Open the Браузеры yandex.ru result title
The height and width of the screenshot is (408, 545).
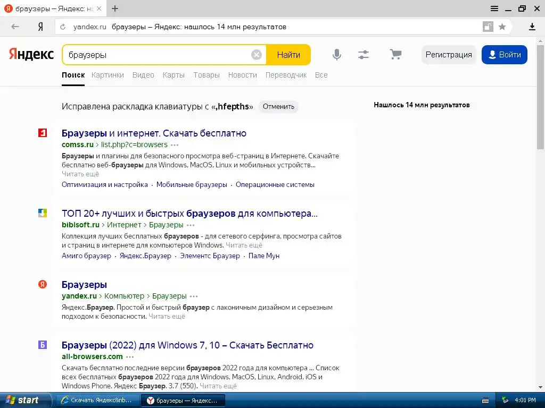pyautogui.click(x=84, y=285)
